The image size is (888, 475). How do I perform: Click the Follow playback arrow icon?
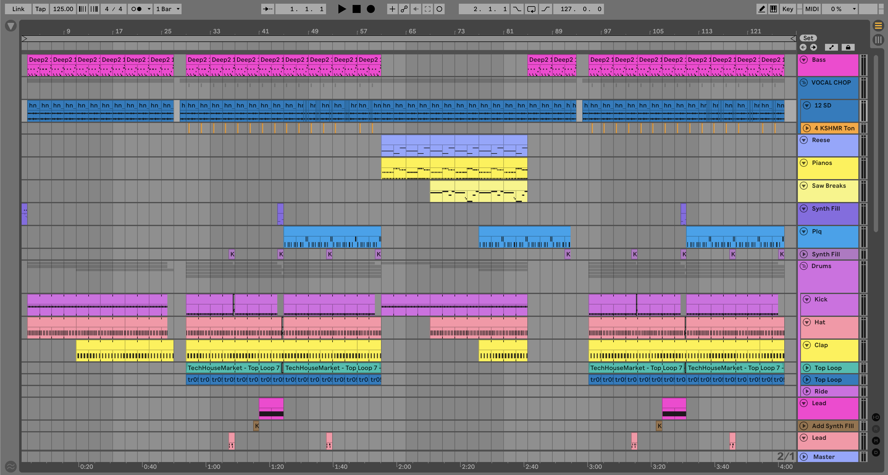(267, 9)
